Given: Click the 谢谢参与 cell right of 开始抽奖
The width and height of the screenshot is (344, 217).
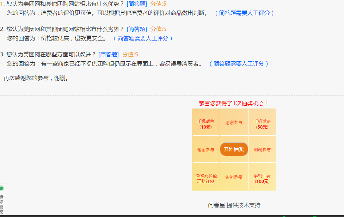Looking at the screenshot, I should tap(262, 149).
